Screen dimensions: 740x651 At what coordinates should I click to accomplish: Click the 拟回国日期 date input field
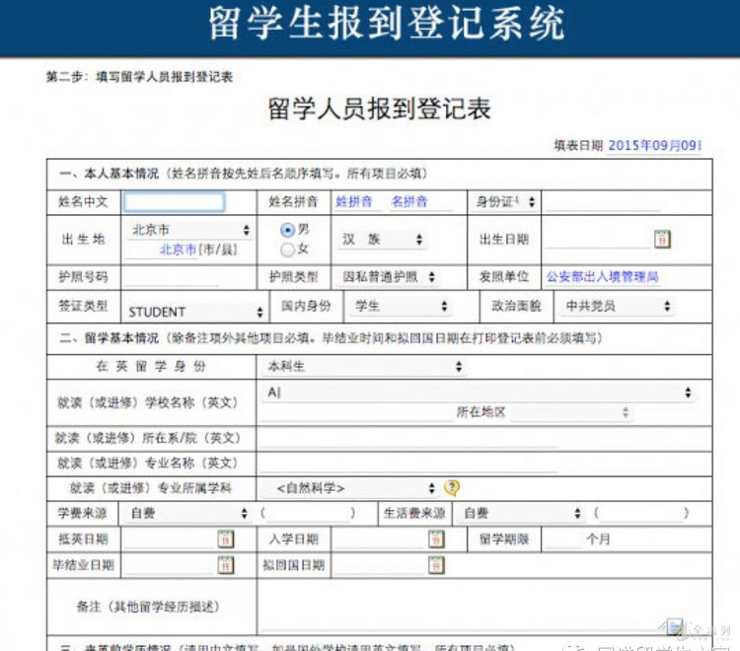(x=380, y=565)
